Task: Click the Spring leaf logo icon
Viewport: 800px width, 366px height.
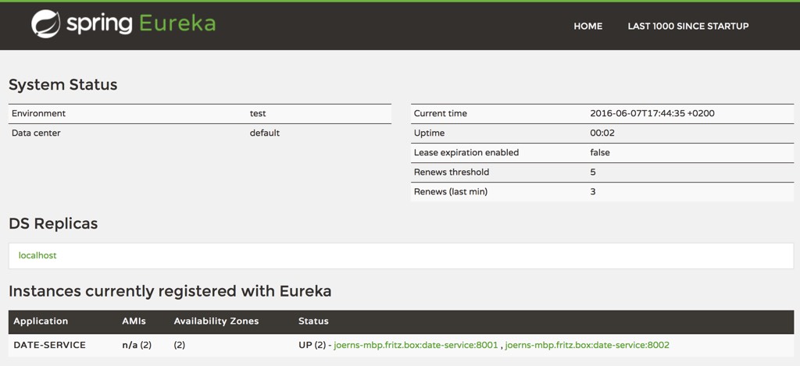Action: 46,24
